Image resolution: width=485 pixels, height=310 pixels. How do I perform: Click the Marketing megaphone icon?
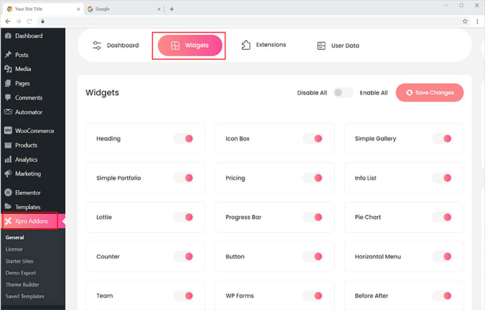tap(8, 174)
